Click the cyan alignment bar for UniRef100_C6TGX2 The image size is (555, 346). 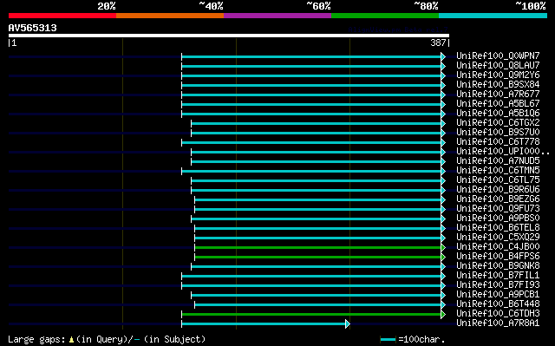pyautogui.click(x=316, y=123)
